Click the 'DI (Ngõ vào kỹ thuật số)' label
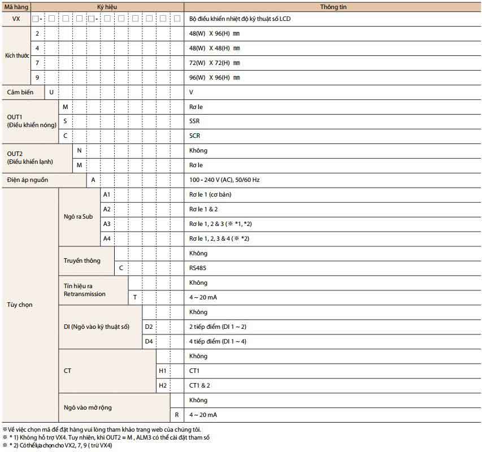The width and height of the screenshot is (482, 452). point(97,327)
